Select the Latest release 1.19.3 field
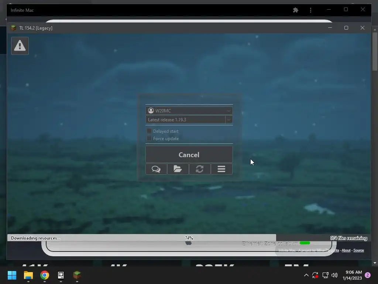 pyautogui.click(x=185, y=119)
